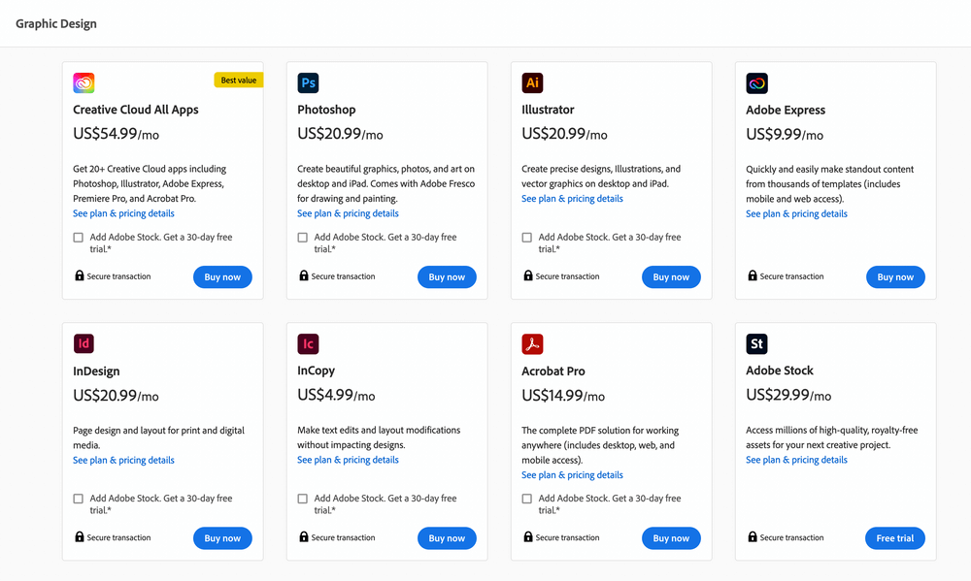The width and height of the screenshot is (971, 581).
Task: See Adobe Stock plan & pricing details
Action: click(796, 460)
